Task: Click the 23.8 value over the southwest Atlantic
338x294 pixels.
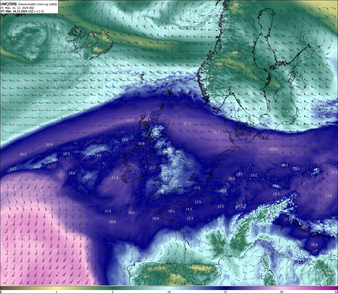Action: (x=38, y=191)
